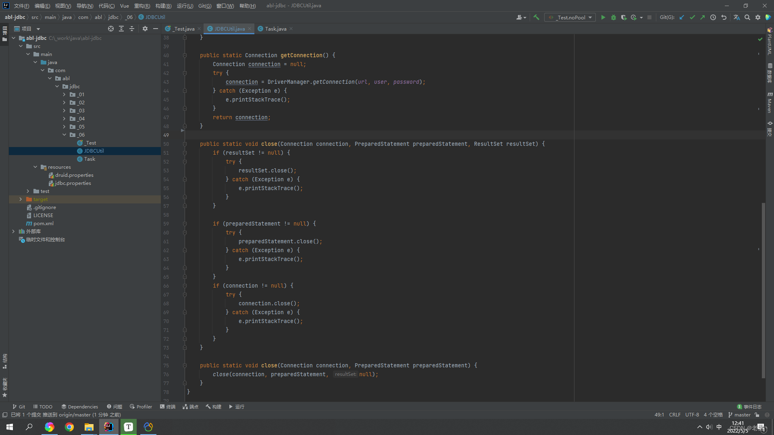Close the JDBCUtil.java tab

click(x=250, y=29)
